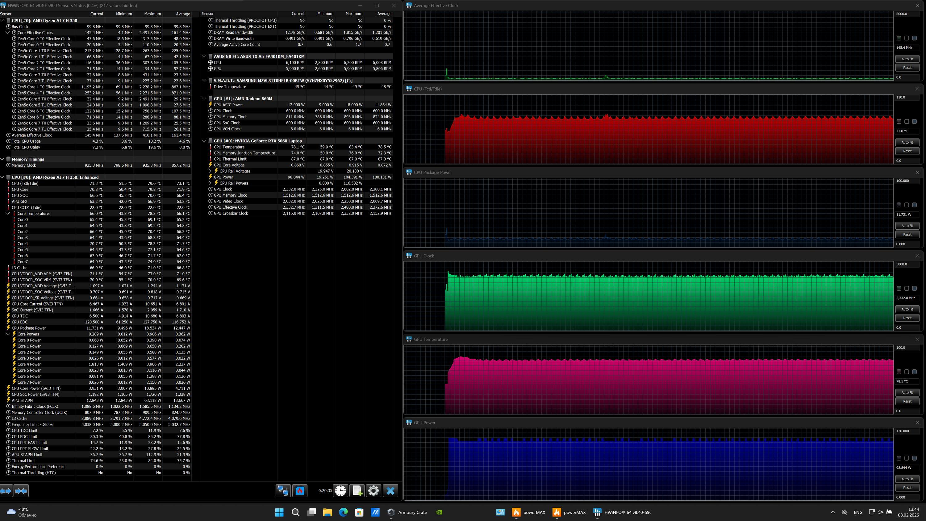Screen dimensions: 926x521
Task: Click the blue X close sensors icon
Action: [390, 491]
